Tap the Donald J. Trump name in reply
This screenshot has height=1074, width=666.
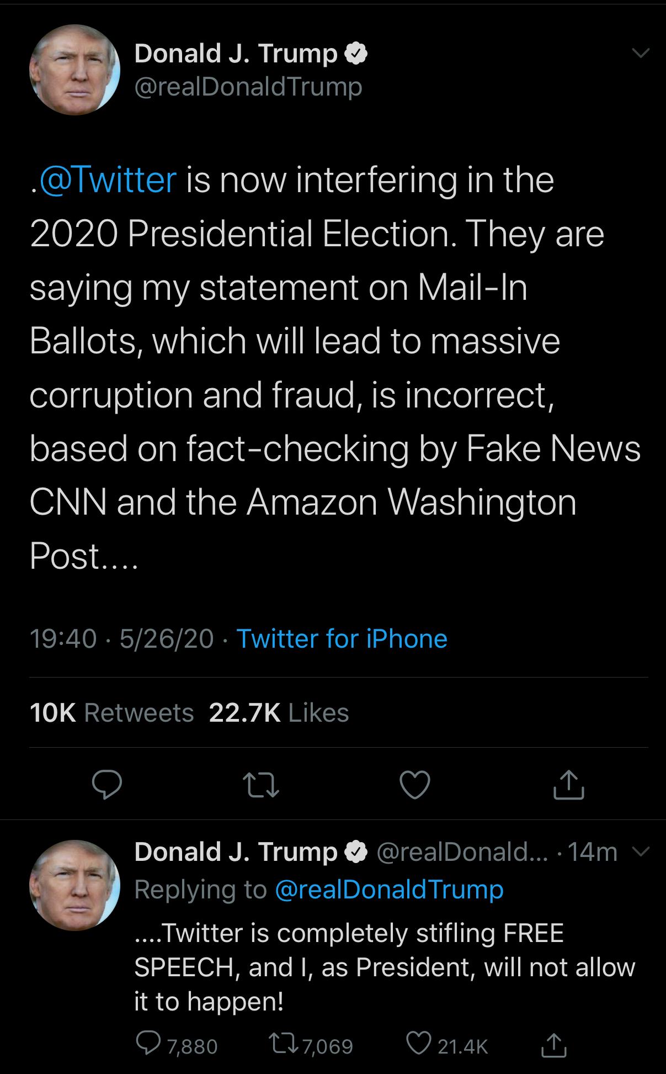coord(236,852)
